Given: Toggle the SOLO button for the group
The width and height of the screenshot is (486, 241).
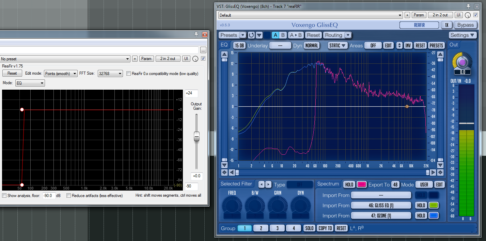Looking at the screenshot, I should [309, 228].
